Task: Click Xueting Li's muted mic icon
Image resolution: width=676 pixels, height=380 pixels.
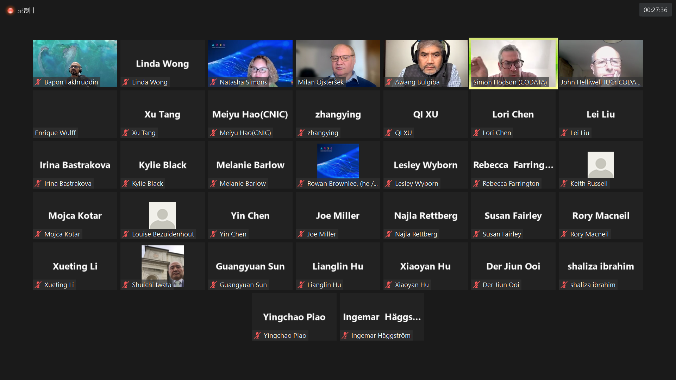Action: coord(38,285)
